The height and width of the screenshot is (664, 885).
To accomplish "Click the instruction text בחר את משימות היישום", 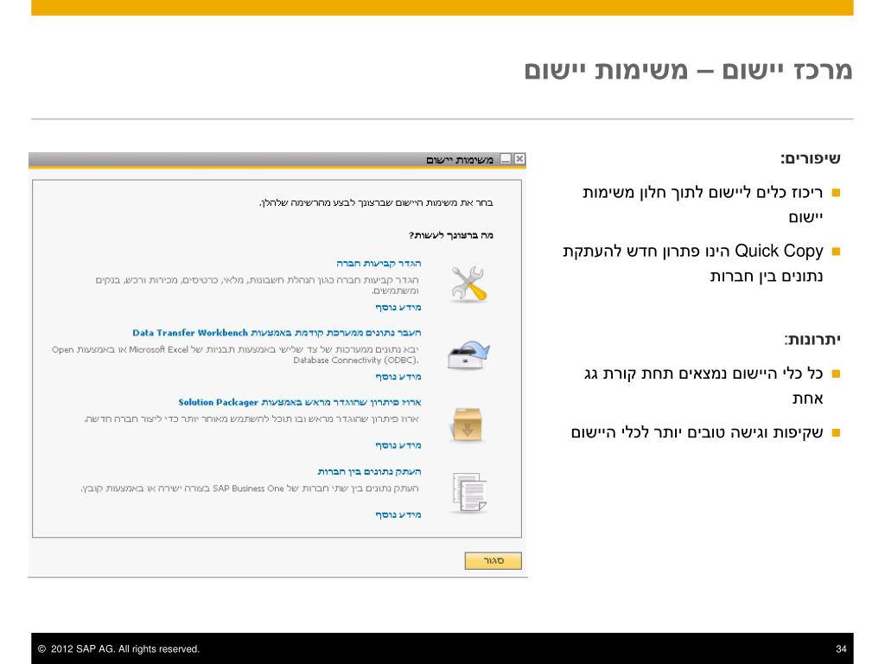I will coord(376,202).
